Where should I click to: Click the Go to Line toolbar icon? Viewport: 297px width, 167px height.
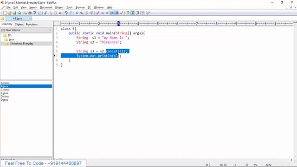92,13
